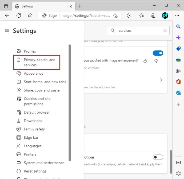
Task: Turn off the image enhancement toggle
Action: (158, 53)
